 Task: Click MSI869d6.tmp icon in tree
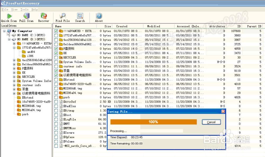[19, 106]
